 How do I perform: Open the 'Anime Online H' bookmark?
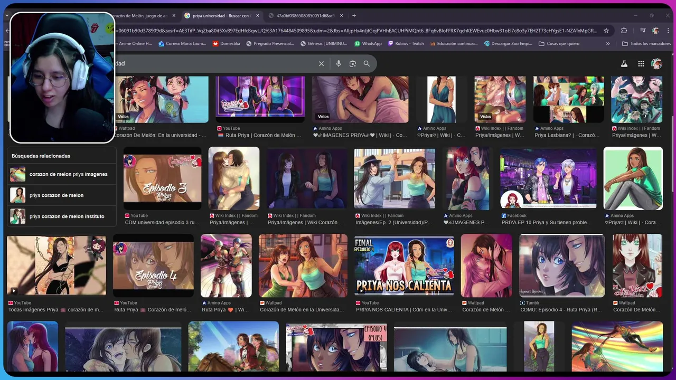(133, 44)
